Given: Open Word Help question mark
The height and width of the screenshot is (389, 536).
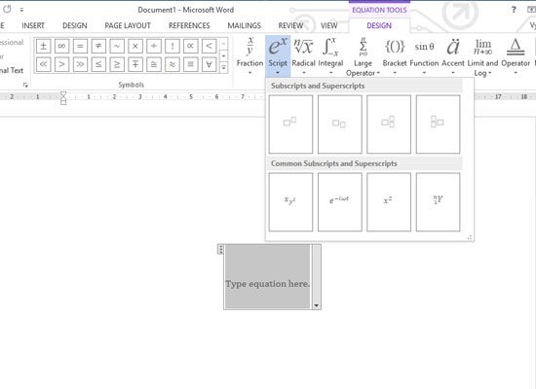Looking at the screenshot, I should [x=514, y=10].
